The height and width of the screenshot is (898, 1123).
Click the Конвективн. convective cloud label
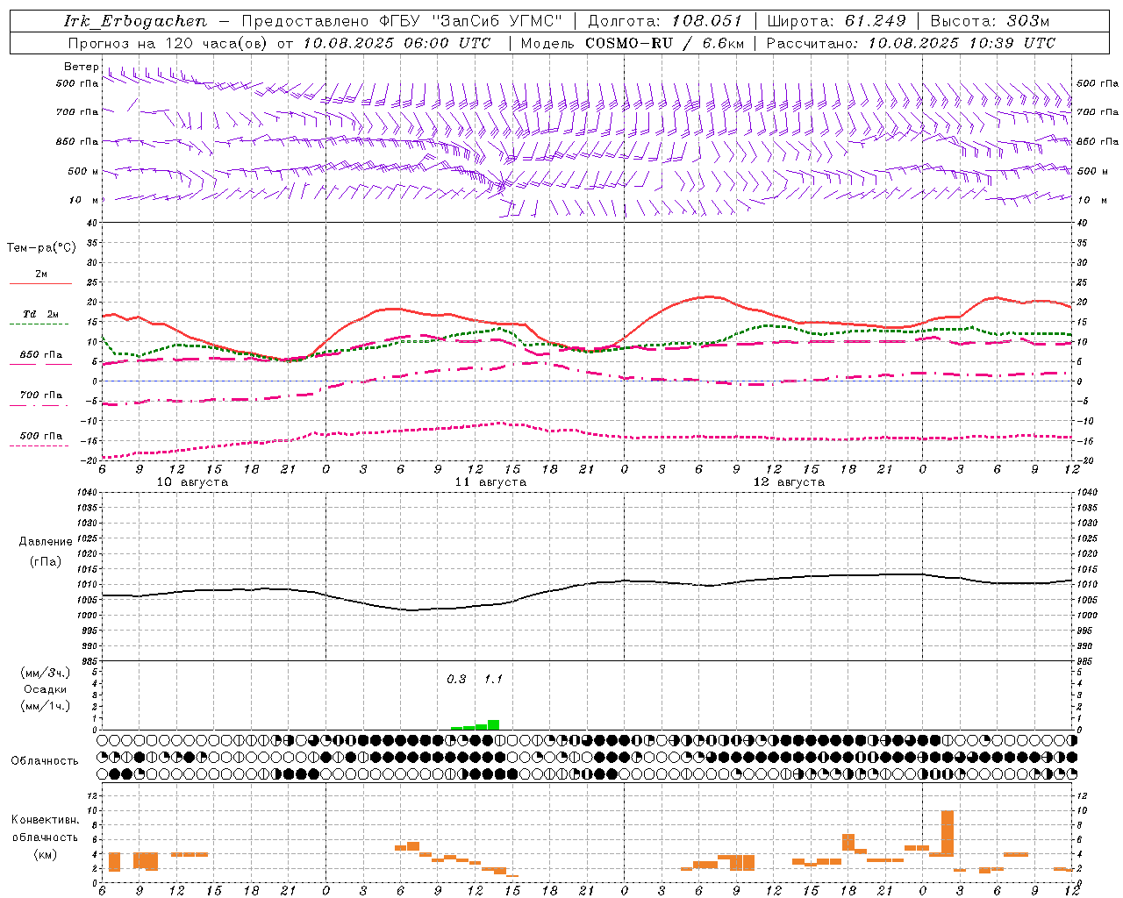(x=45, y=820)
